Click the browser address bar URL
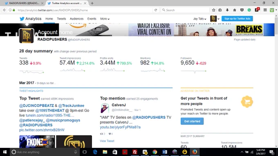 [x=53, y=10]
